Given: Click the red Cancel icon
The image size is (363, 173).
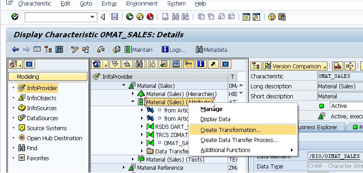Looking at the screenshot, I should point(150,17).
